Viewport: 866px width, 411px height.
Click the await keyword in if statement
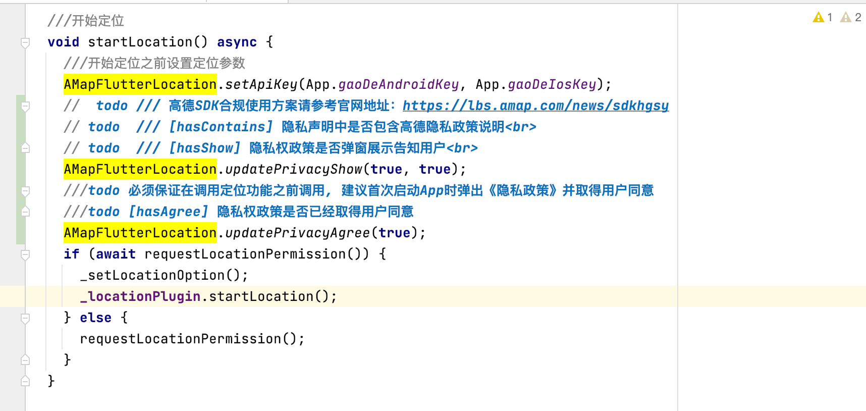(116, 254)
